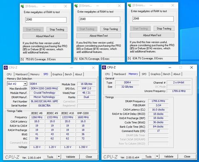The width and height of the screenshot is (199, 162).
Task: Click the MemTest icon in the 753.6% coverage window
Action: pos(22,6)
